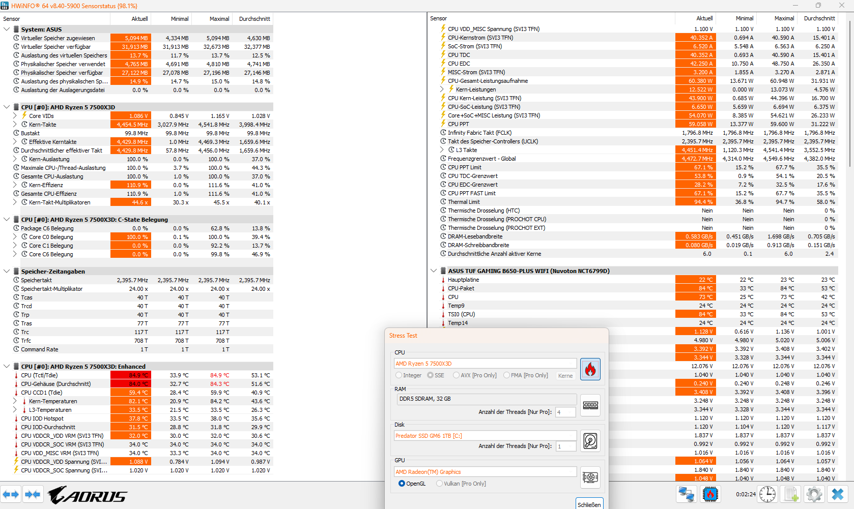Select the FMA [Pro Only] radio button

coord(506,375)
